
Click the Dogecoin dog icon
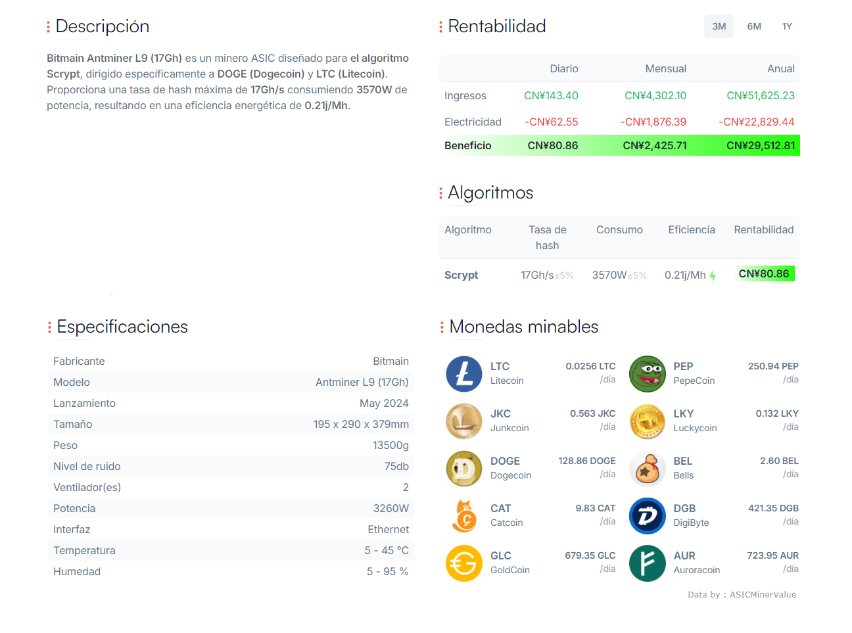coord(464,469)
